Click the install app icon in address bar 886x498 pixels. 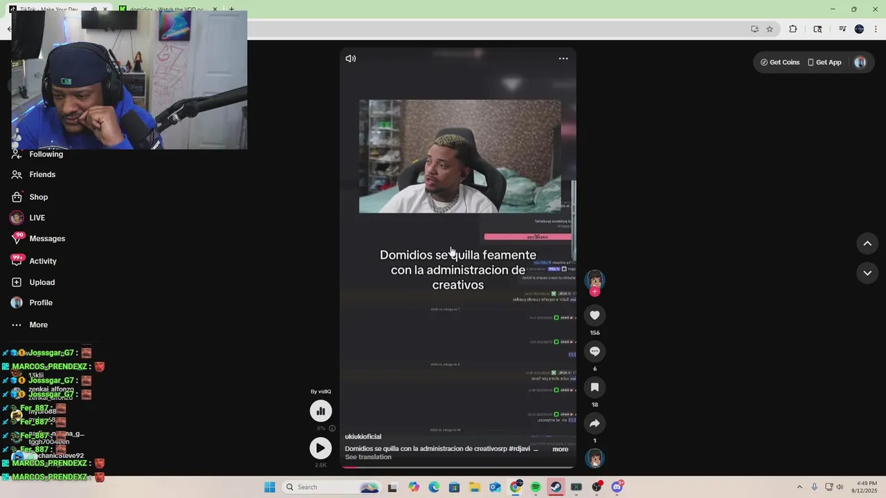[x=754, y=29]
